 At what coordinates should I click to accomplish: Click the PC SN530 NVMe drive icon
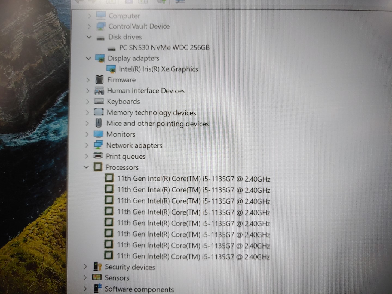pyautogui.click(x=112, y=49)
